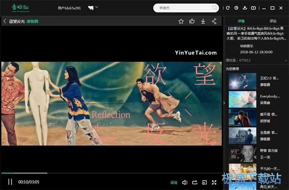Expand description chevron beside 播放量
This screenshot has height=190, width=289.
(x=286, y=61)
